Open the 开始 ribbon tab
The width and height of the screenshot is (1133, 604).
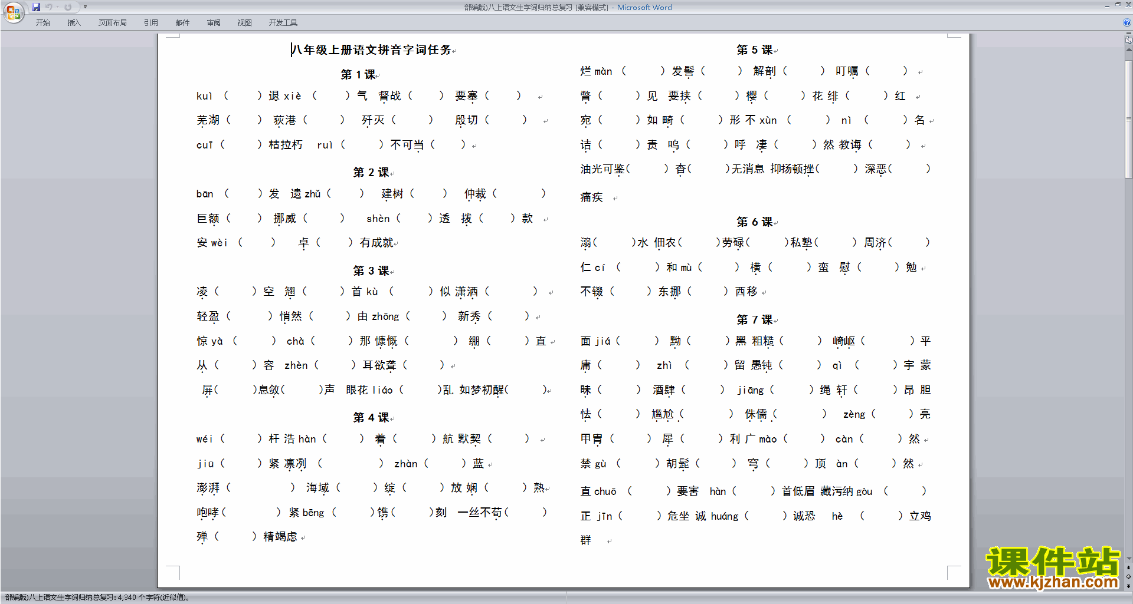point(42,23)
